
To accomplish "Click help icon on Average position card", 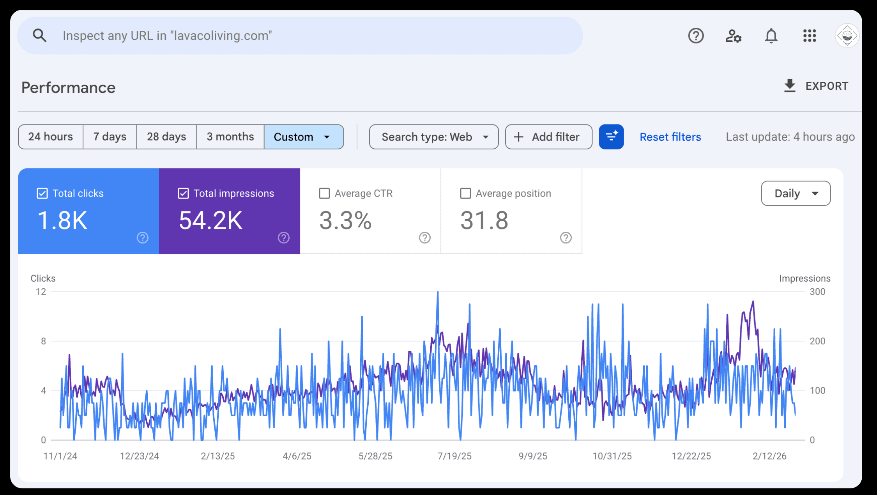I will pos(566,238).
